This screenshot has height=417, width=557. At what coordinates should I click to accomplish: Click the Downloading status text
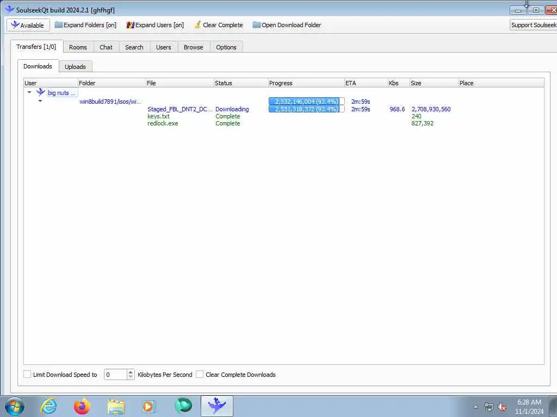232,109
